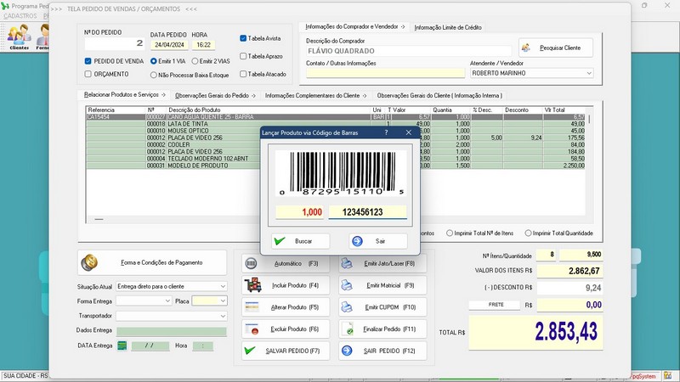Image resolution: width=680 pixels, height=382 pixels.
Task: Switch to Observações Gerais do Pedido tab
Action: 215,95
